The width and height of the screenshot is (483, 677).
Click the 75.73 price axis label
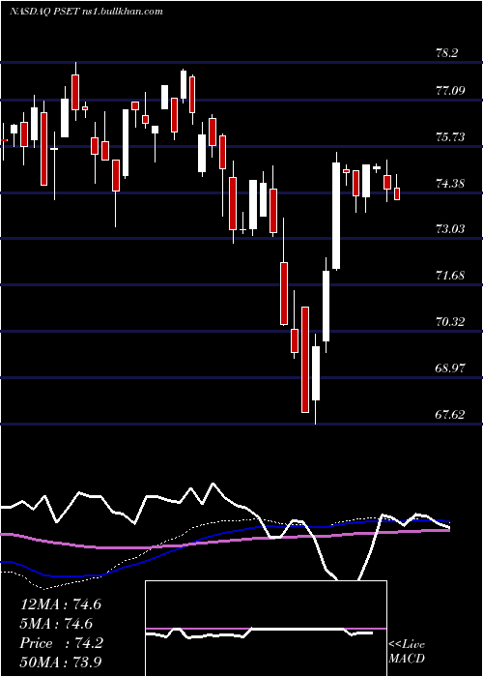pyautogui.click(x=451, y=137)
